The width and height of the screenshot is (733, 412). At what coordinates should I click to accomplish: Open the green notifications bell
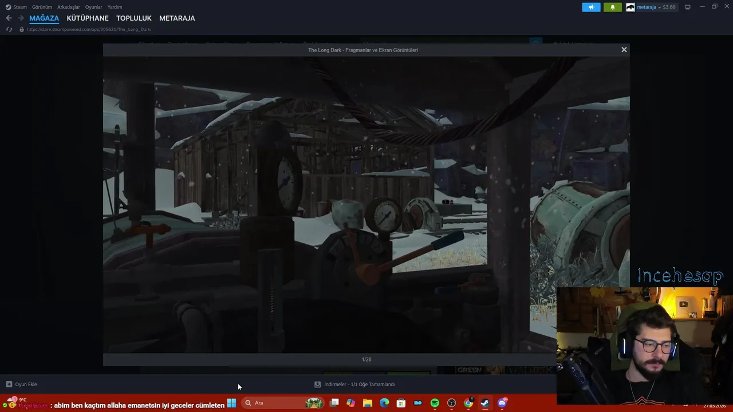coord(613,7)
